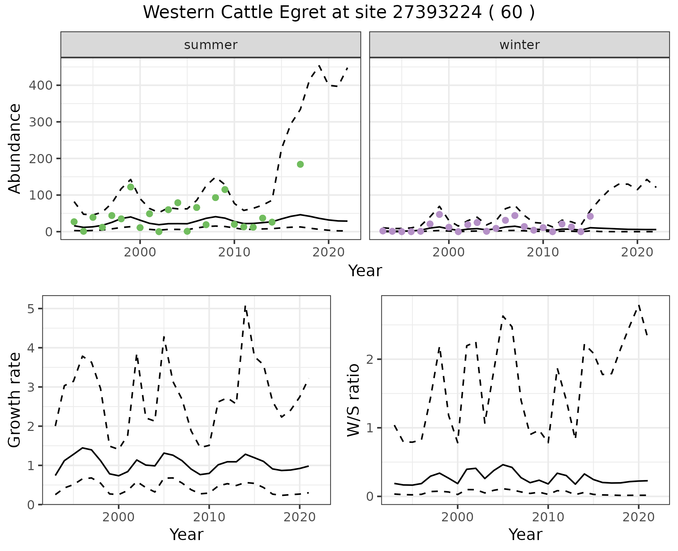Click the shared Year label below abundance panels
Viewport: 678px width, 551px height.
pos(365,271)
